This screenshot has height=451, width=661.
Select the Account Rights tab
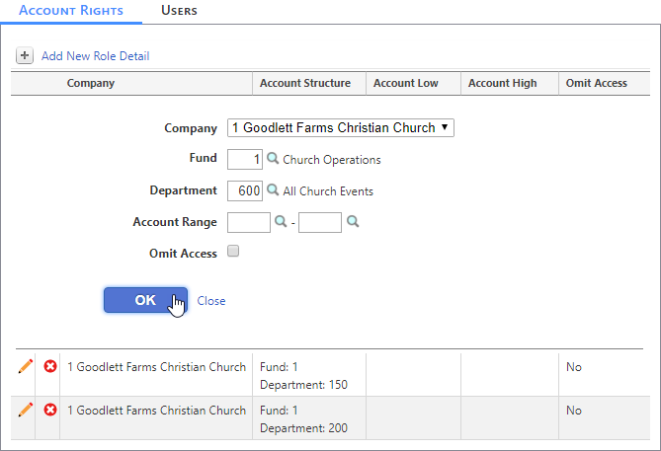tap(71, 11)
